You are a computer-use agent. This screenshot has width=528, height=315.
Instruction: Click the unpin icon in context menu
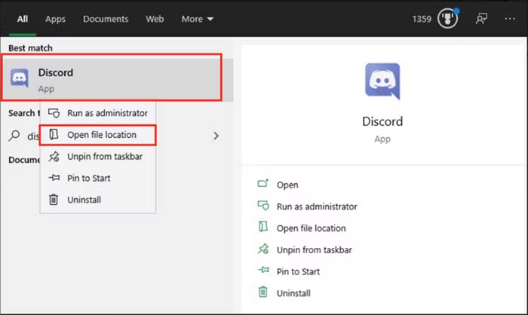point(54,157)
